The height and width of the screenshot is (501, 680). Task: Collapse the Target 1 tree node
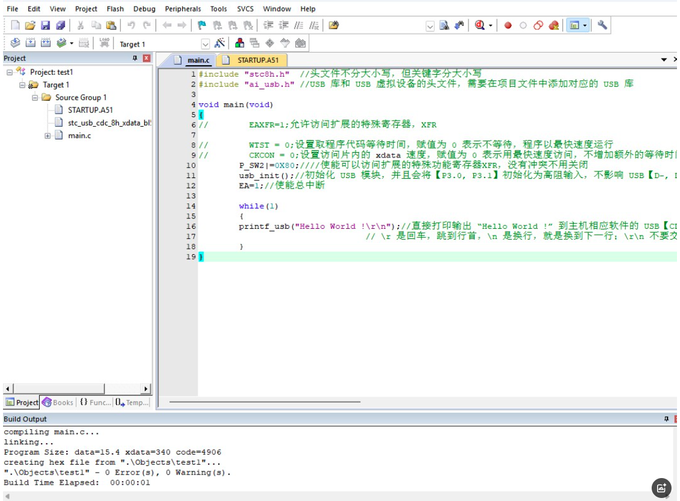tap(22, 85)
